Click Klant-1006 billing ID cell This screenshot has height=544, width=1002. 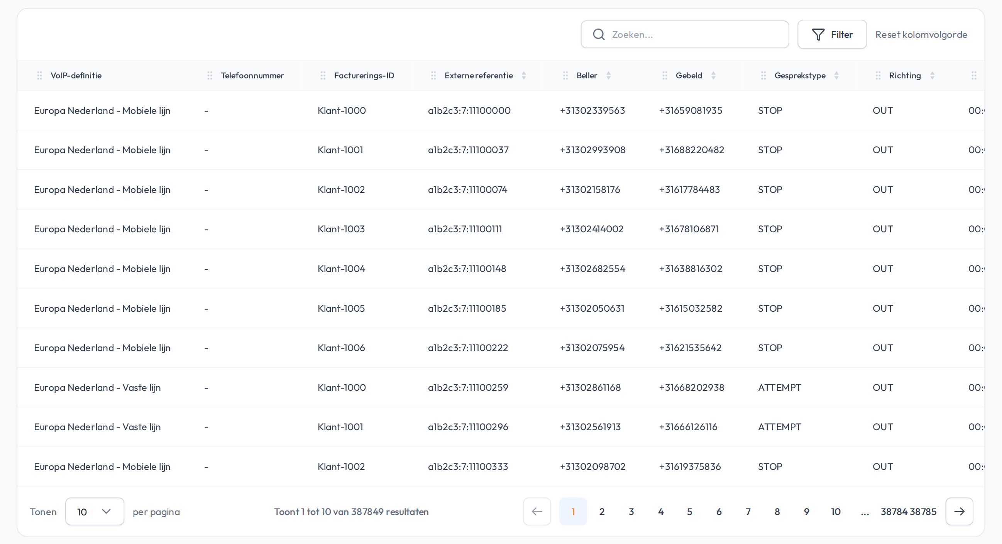pyautogui.click(x=341, y=348)
